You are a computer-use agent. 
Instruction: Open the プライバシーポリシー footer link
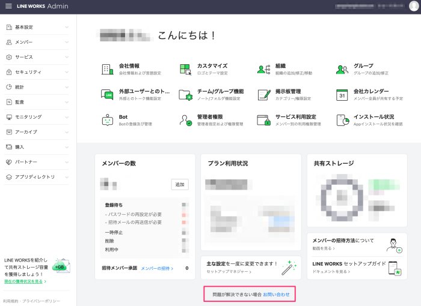pos(41,301)
